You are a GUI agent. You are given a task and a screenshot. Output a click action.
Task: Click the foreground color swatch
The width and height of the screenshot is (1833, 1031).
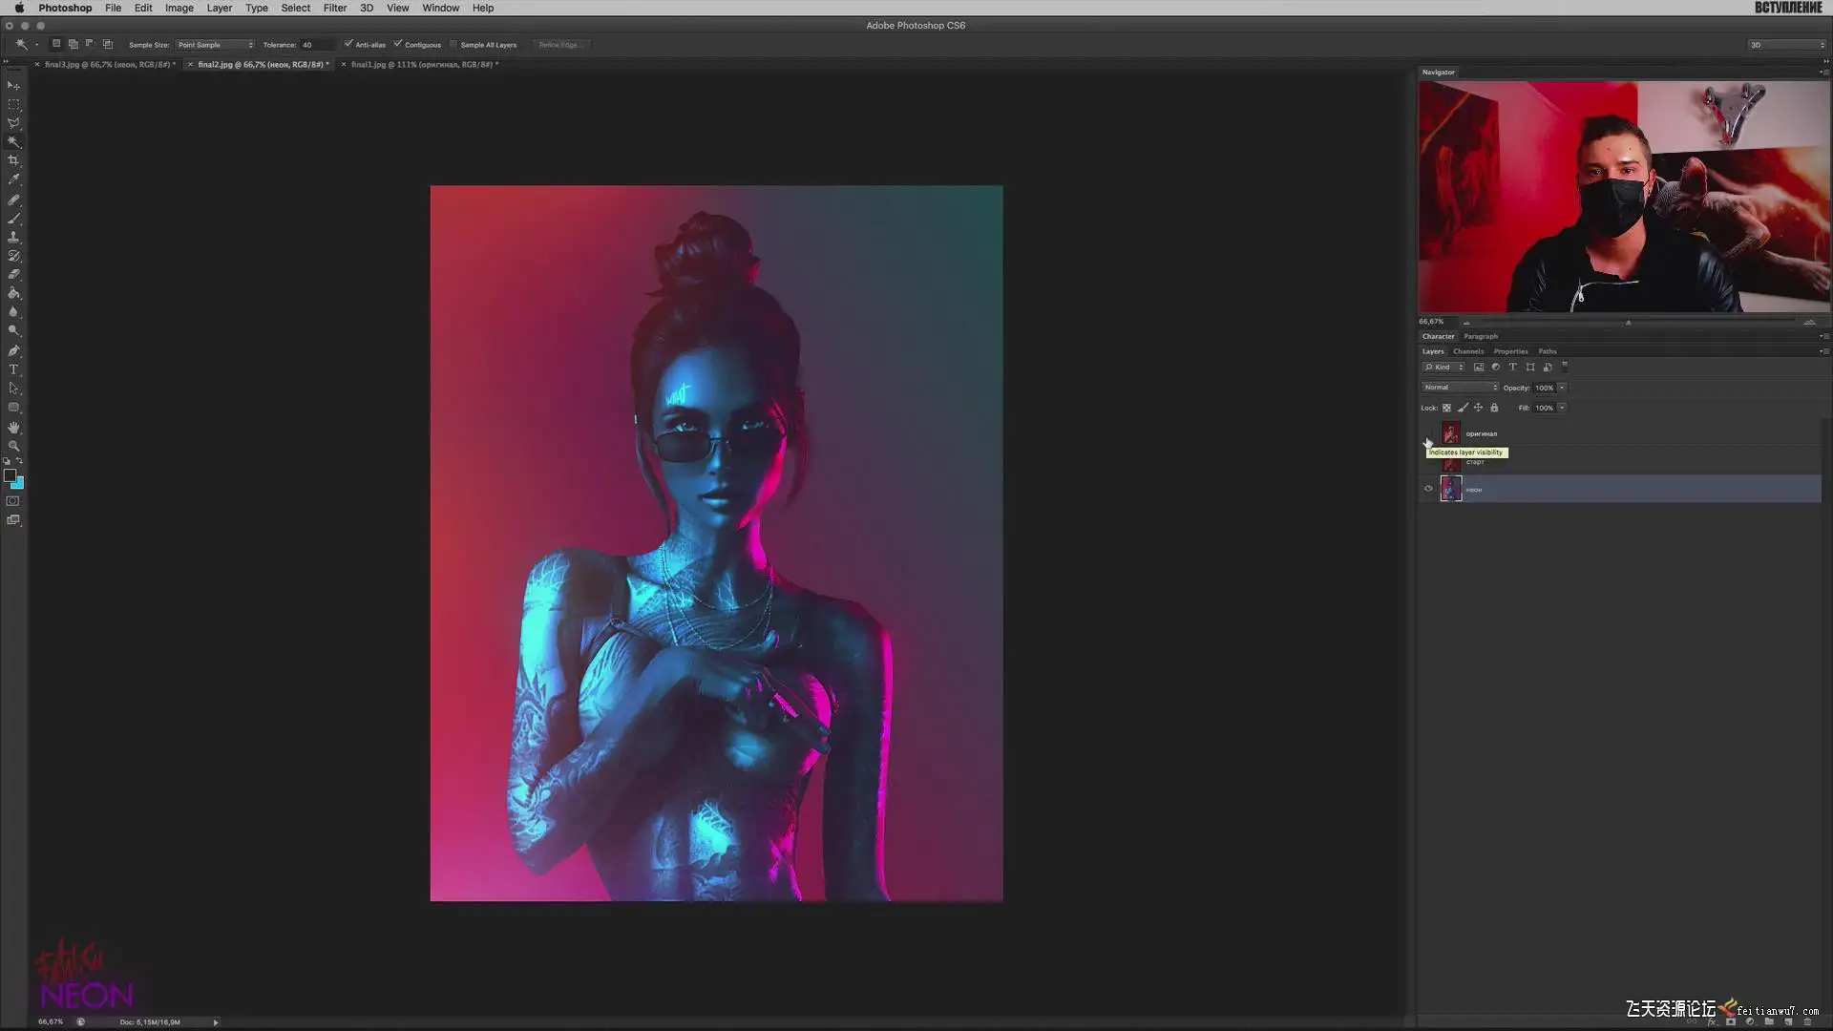coord(10,475)
